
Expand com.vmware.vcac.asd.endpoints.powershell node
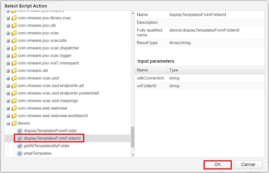[8, 94]
